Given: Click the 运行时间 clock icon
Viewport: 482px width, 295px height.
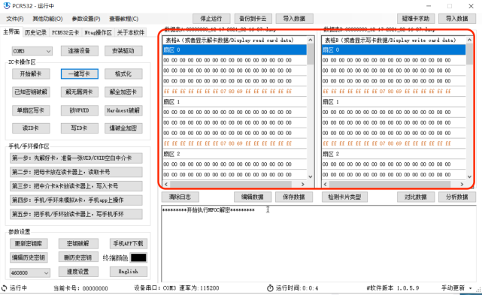Looking at the screenshot, I should 270,288.
